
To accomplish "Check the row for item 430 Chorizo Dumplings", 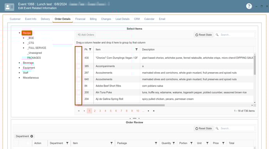I will pyautogui.click(x=79, y=58).
